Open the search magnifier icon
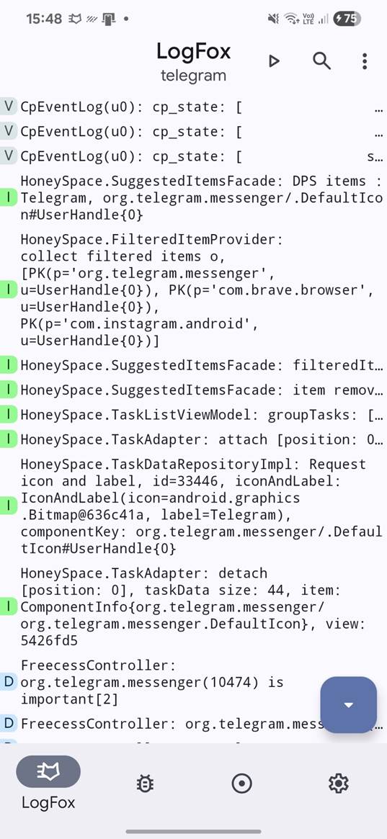Viewport: 387px width, 839px height. [x=321, y=61]
